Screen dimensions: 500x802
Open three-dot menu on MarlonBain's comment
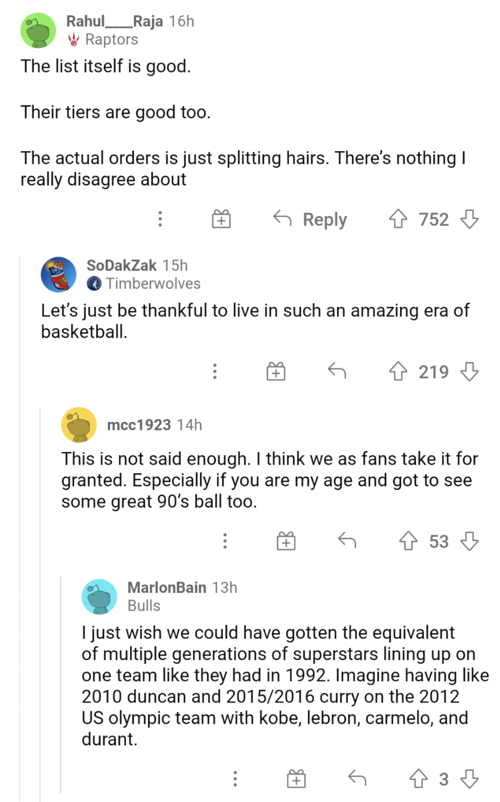pos(235,779)
